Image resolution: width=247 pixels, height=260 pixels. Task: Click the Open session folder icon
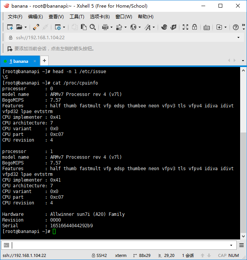(x=19, y=27)
